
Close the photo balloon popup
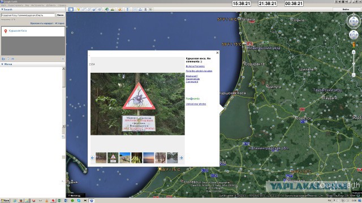pos(217,52)
